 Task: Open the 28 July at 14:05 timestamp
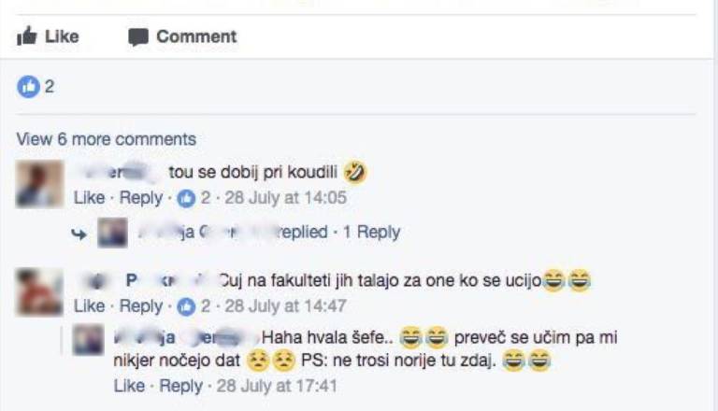pos(286,198)
